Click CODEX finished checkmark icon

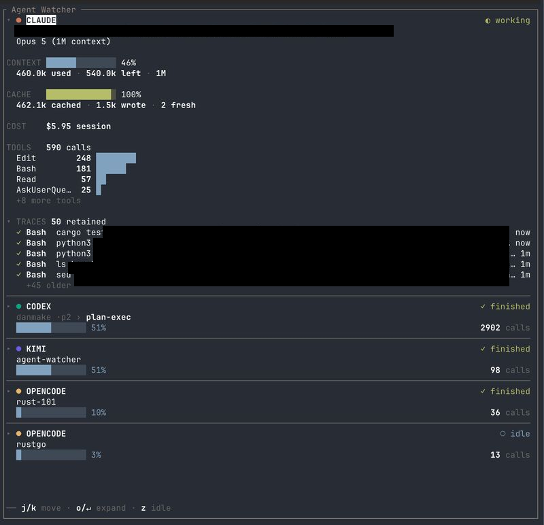click(483, 307)
